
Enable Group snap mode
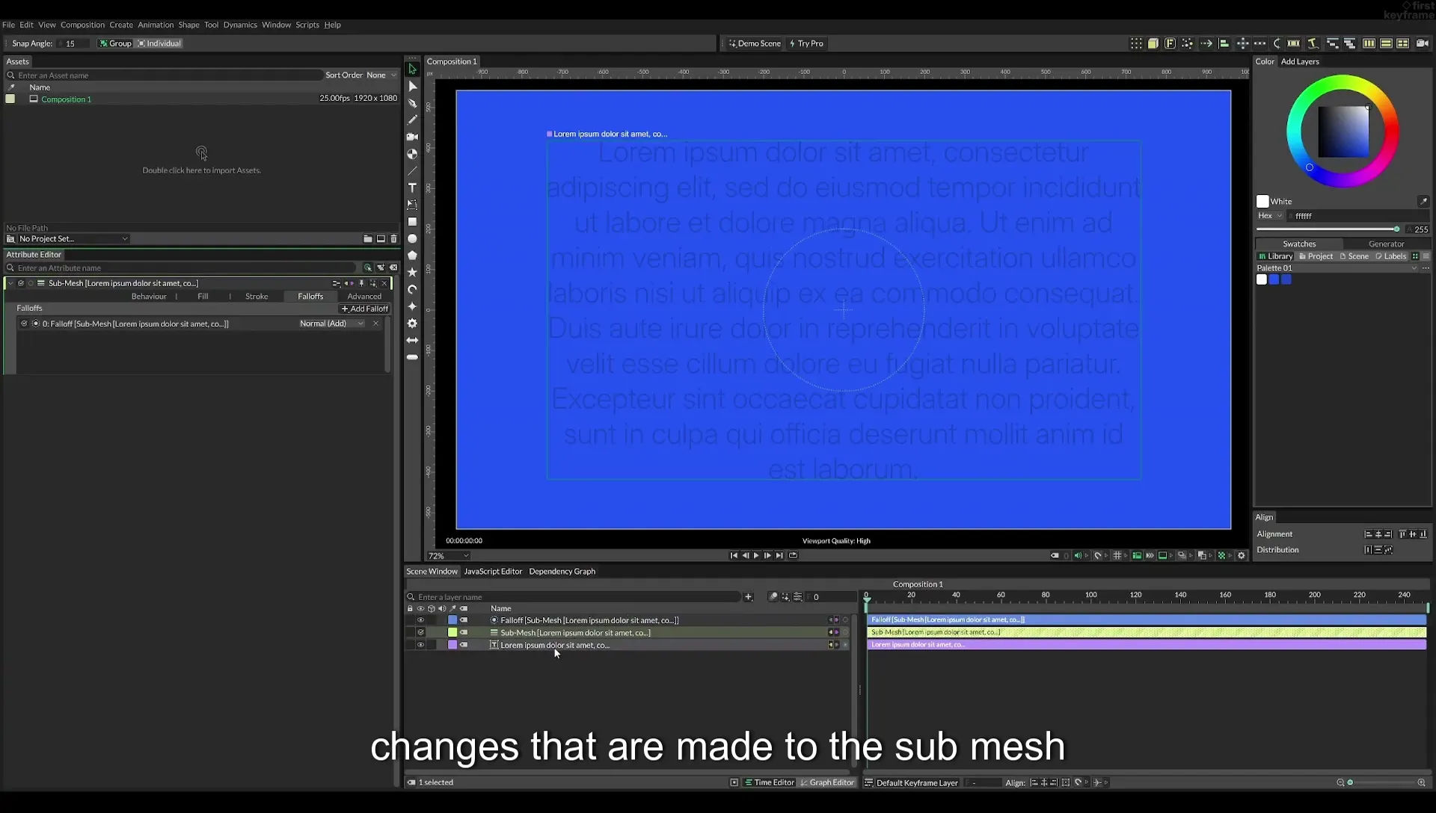coord(116,43)
